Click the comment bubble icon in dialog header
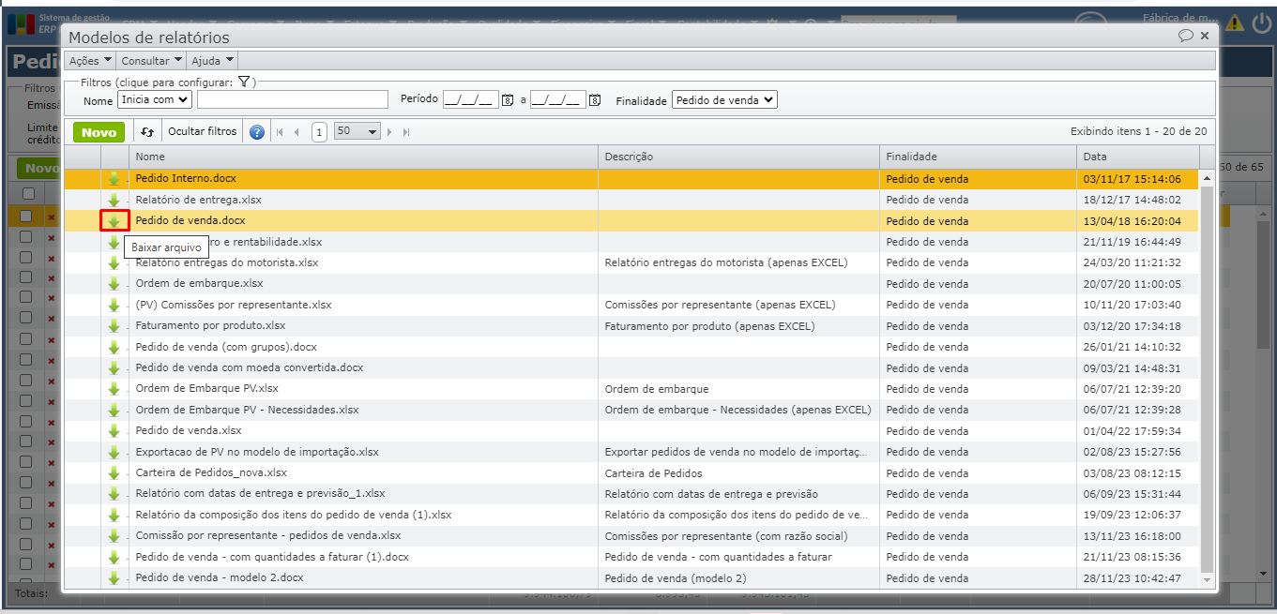 1186,36
